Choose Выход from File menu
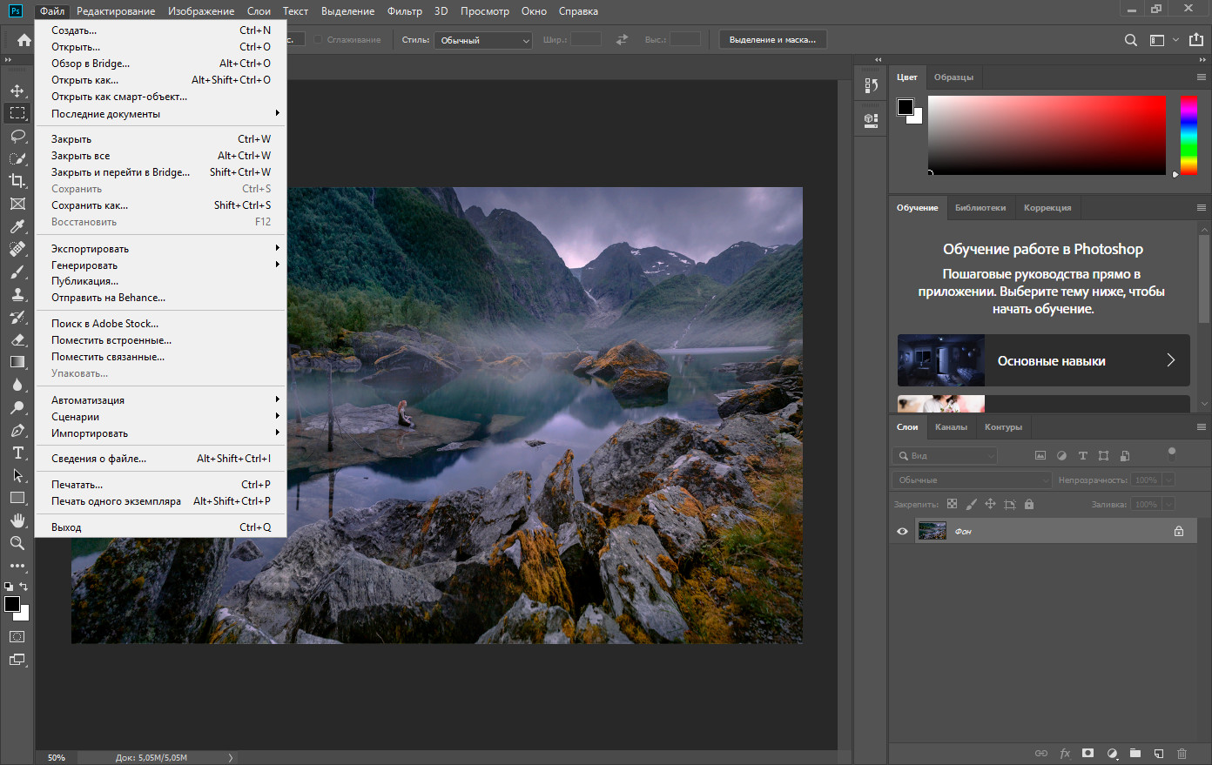Viewport: 1212px width, 765px height. tap(161, 527)
